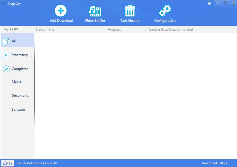Minimize the EagleGet window
The width and height of the screenshot is (237, 167).
tap(217, 3)
